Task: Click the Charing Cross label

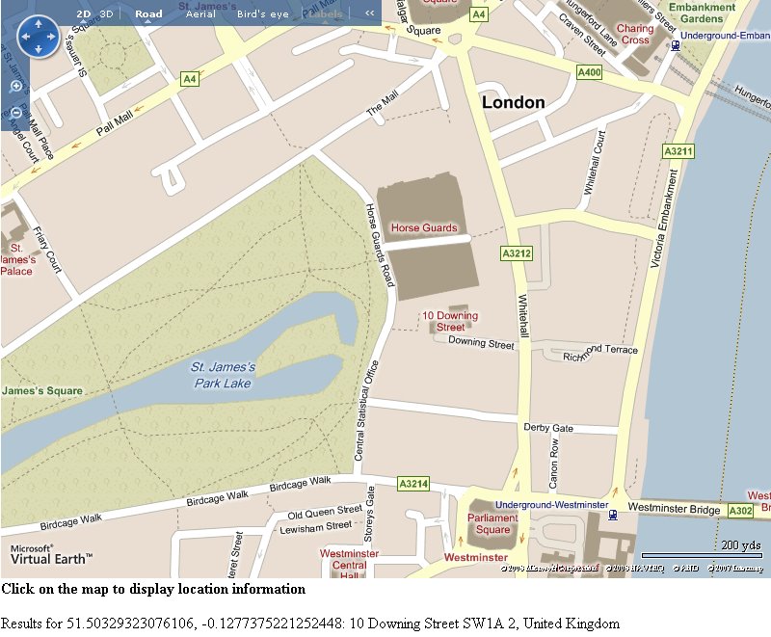Action: (x=635, y=34)
